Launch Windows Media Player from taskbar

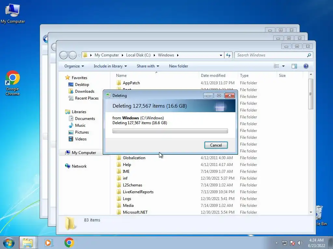pyautogui.click(x=48, y=243)
